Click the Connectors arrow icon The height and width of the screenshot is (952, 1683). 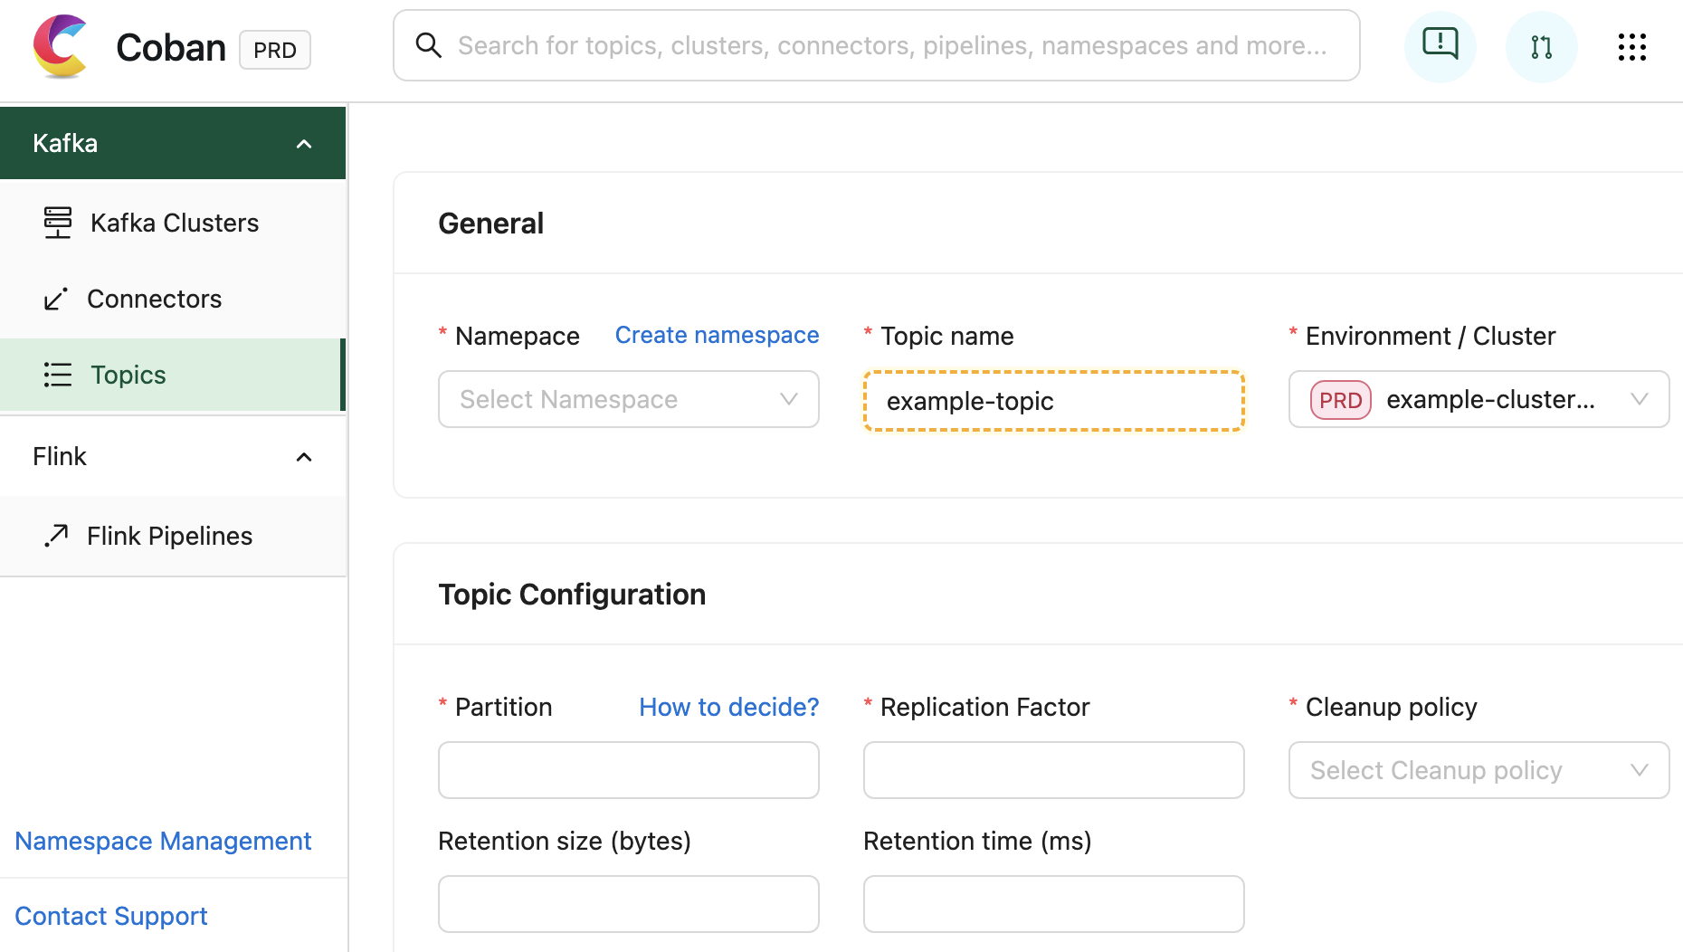point(56,299)
